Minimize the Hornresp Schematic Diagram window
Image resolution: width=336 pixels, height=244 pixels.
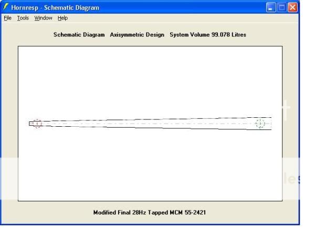pos(271,7)
